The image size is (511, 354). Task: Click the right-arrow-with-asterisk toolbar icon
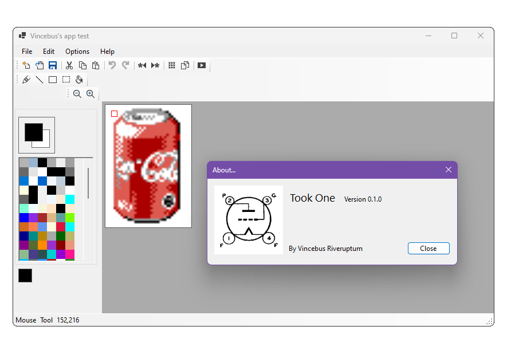point(155,65)
